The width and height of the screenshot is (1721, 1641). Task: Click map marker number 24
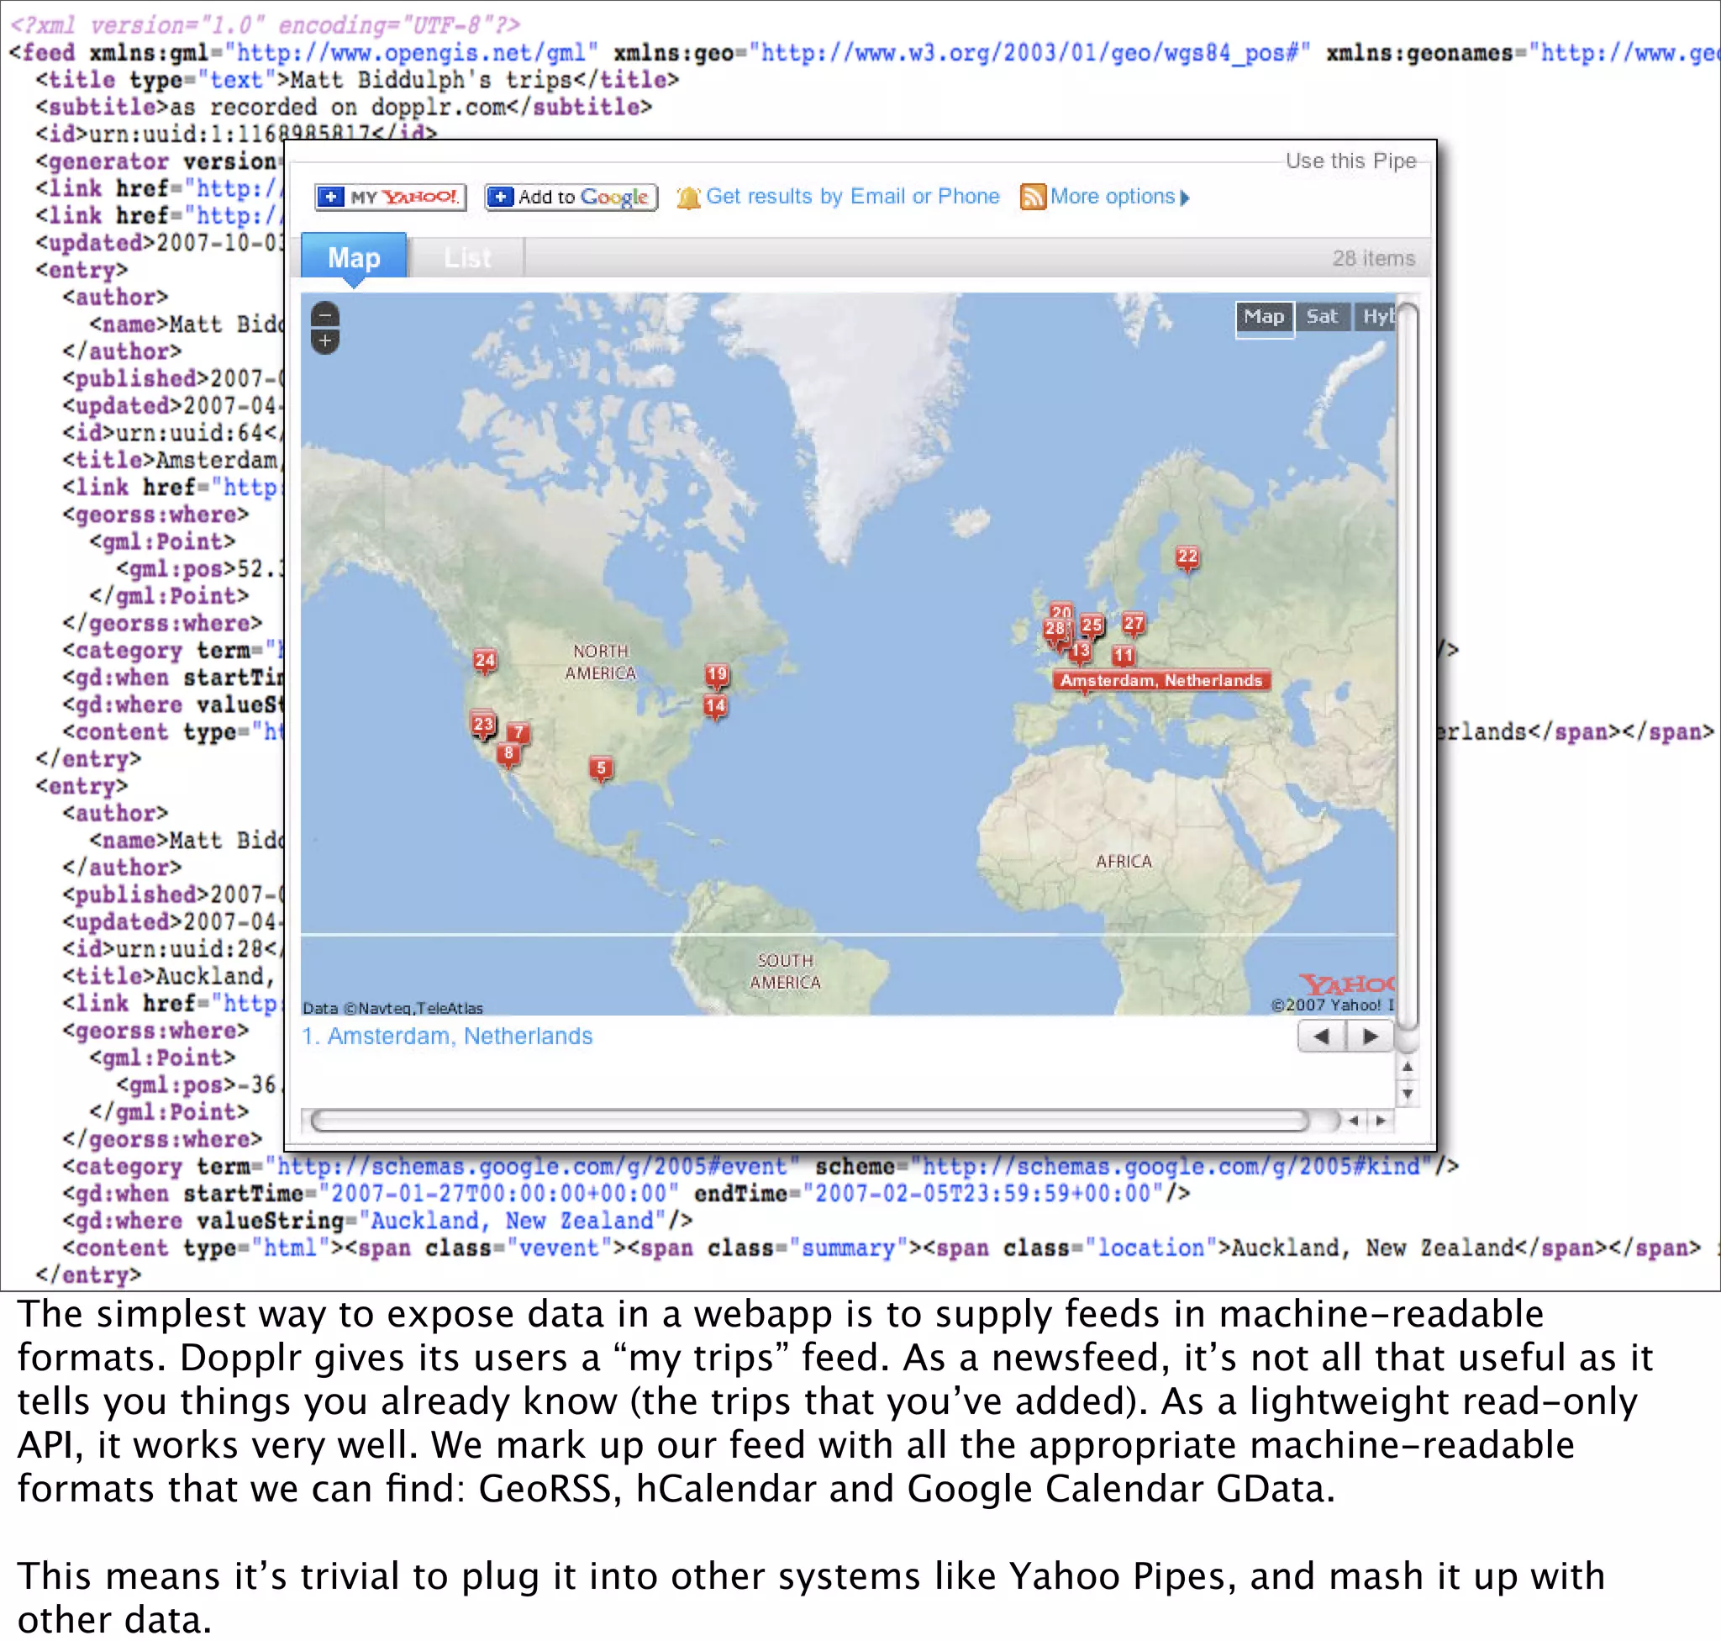click(x=485, y=661)
